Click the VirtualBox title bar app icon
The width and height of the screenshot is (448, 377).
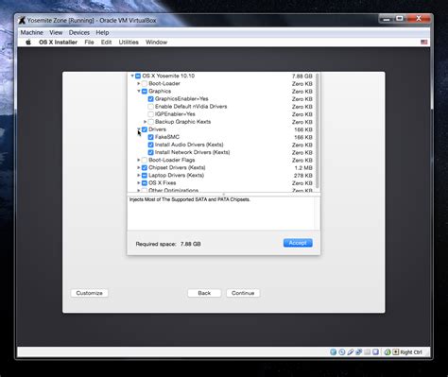(22, 21)
